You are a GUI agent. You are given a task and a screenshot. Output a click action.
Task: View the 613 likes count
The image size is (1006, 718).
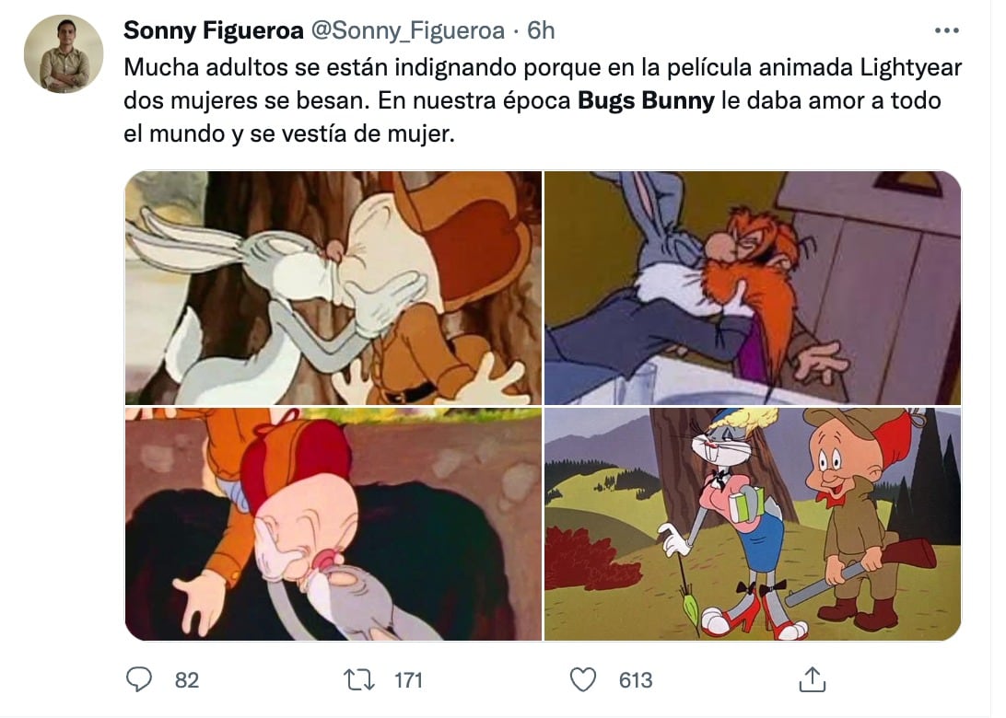(635, 680)
